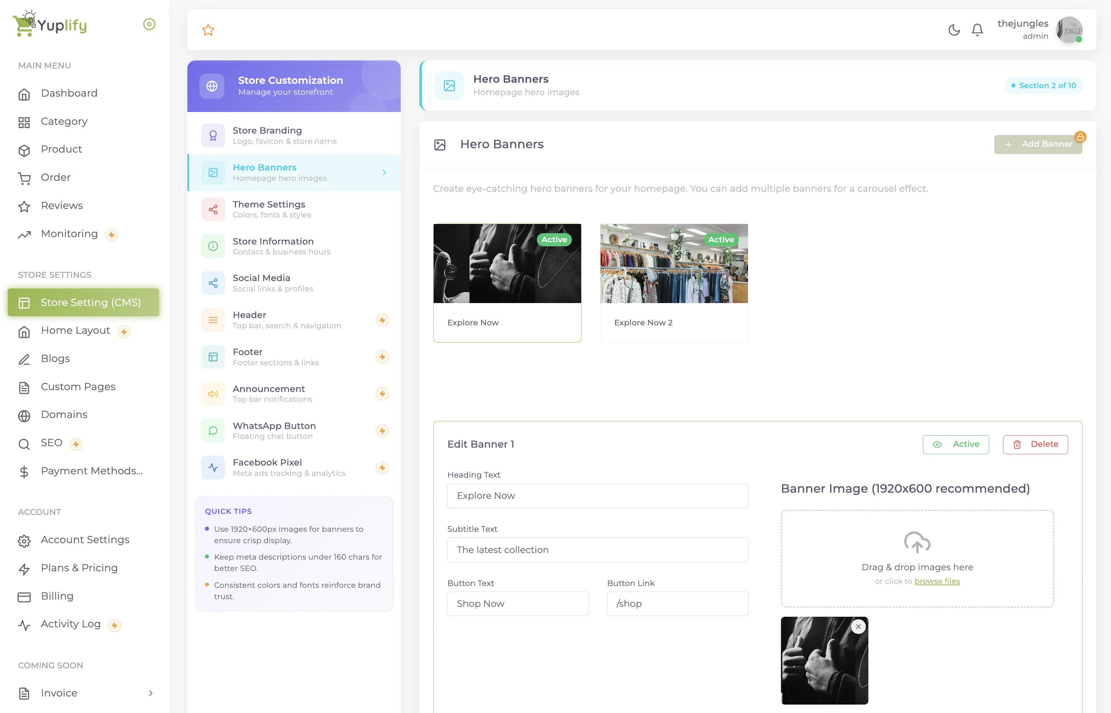Remove uploaded banner image thumbnail
1111x713 pixels.
coord(858,627)
